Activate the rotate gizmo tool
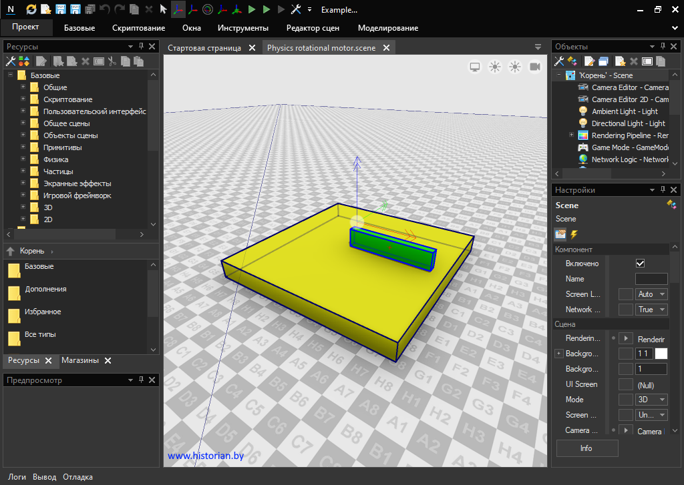This screenshot has width=684, height=485. coord(208,9)
